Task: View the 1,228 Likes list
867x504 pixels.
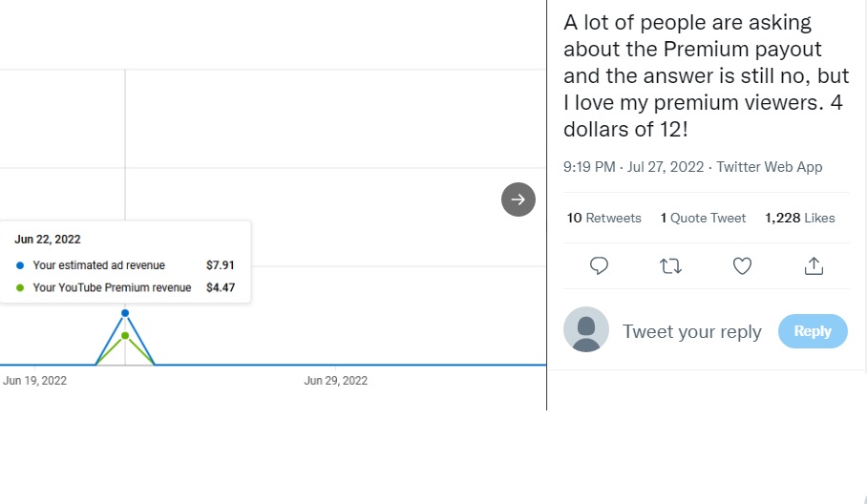Action: click(x=799, y=218)
